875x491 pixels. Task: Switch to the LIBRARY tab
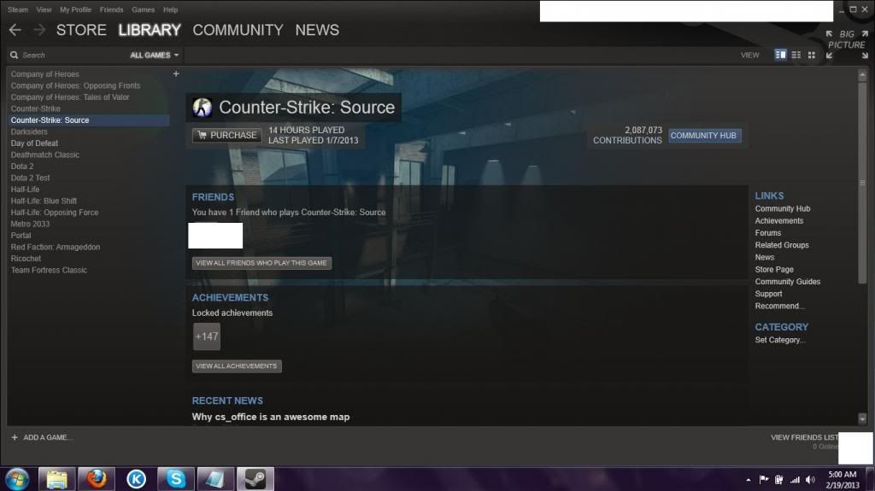pyautogui.click(x=150, y=30)
